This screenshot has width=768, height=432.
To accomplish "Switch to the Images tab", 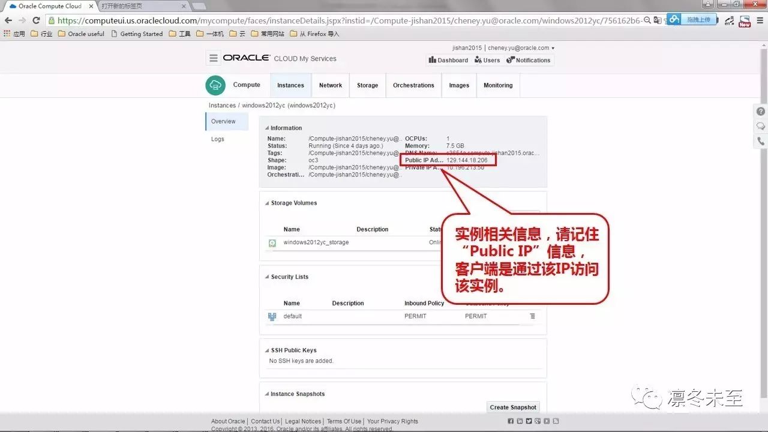I will [459, 85].
